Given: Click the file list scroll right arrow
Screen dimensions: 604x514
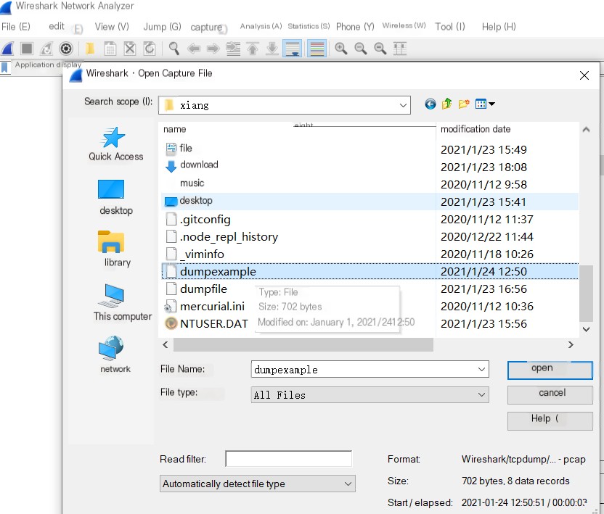Looking at the screenshot, I should click(571, 344).
